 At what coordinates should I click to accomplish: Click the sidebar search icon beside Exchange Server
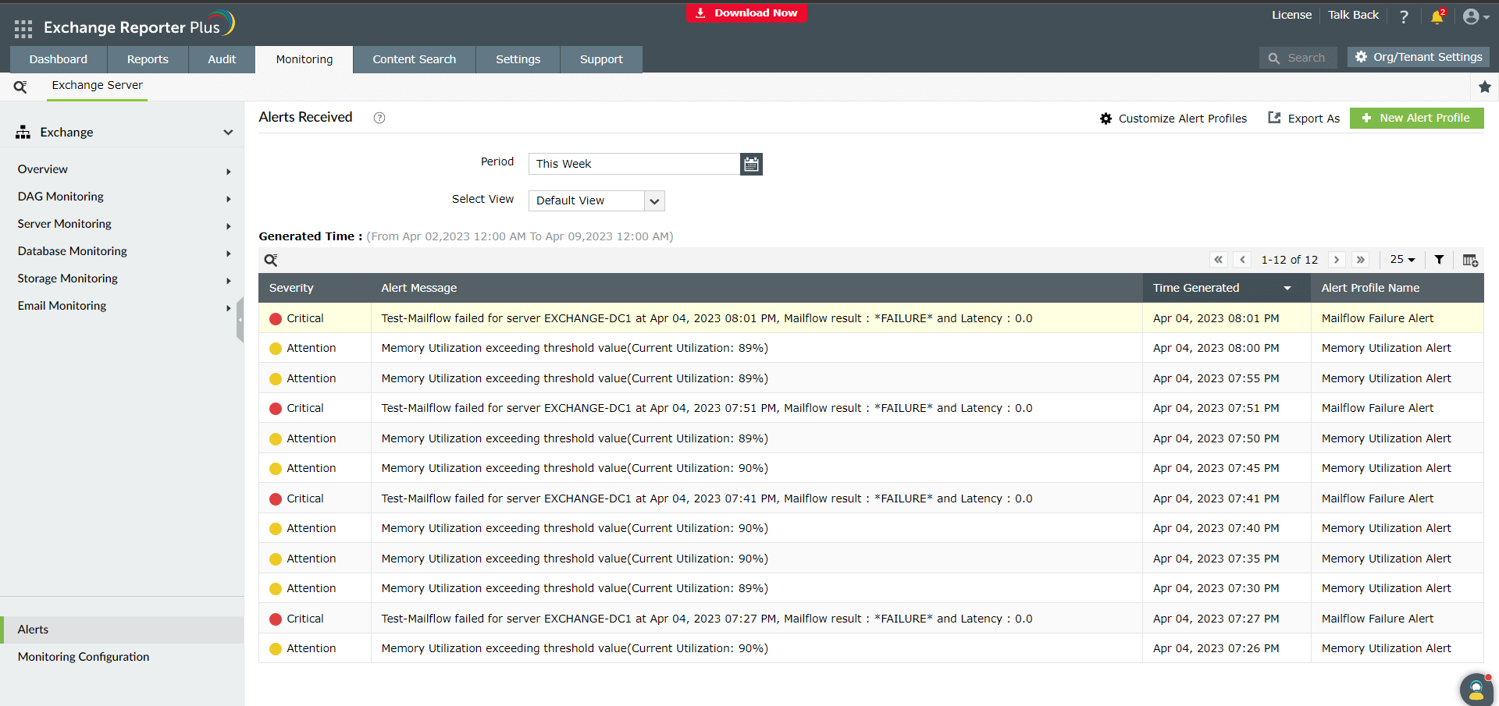tap(20, 87)
